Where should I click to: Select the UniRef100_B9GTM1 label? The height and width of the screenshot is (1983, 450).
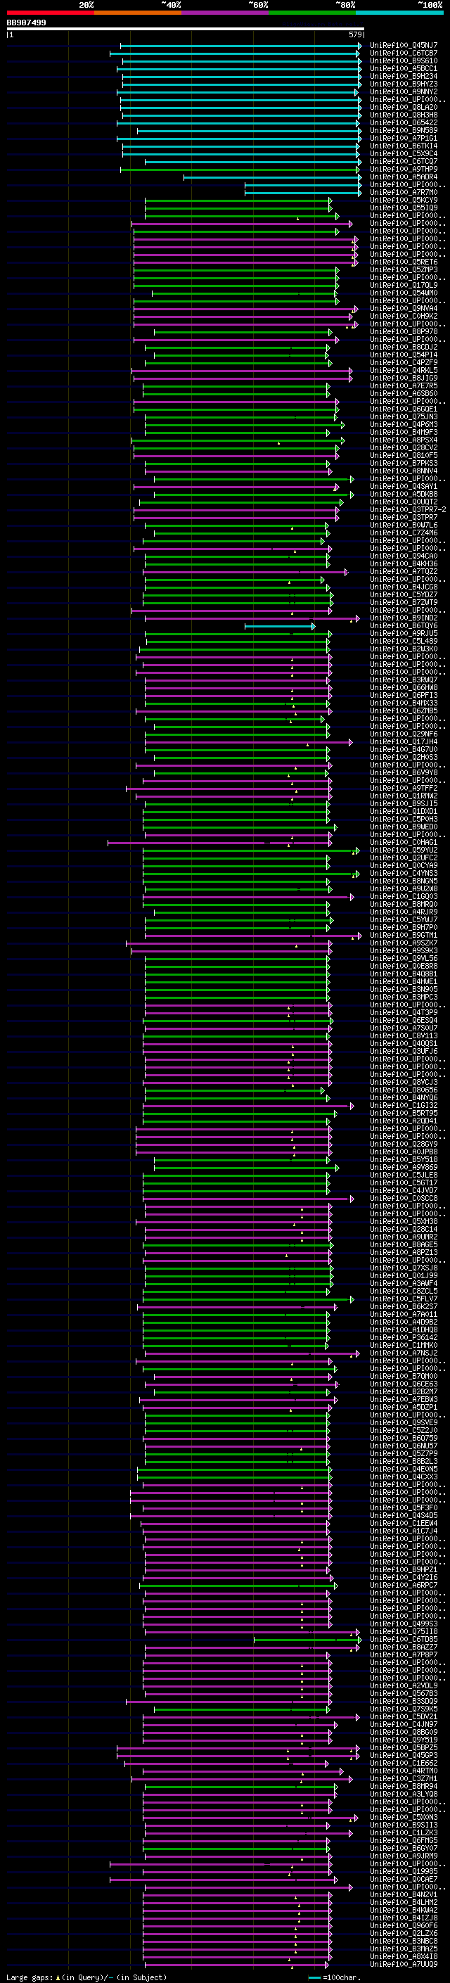(x=404, y=935)
